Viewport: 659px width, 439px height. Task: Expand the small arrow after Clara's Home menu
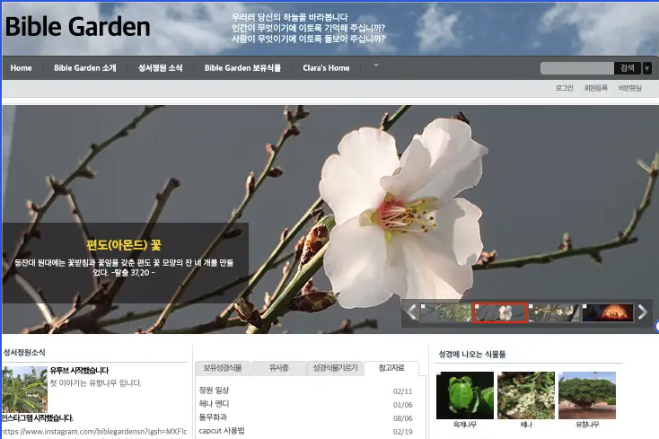coord(376,66)
